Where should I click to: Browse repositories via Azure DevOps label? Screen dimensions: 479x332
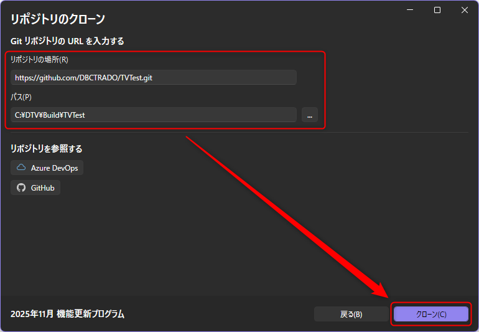coord(53,168)
